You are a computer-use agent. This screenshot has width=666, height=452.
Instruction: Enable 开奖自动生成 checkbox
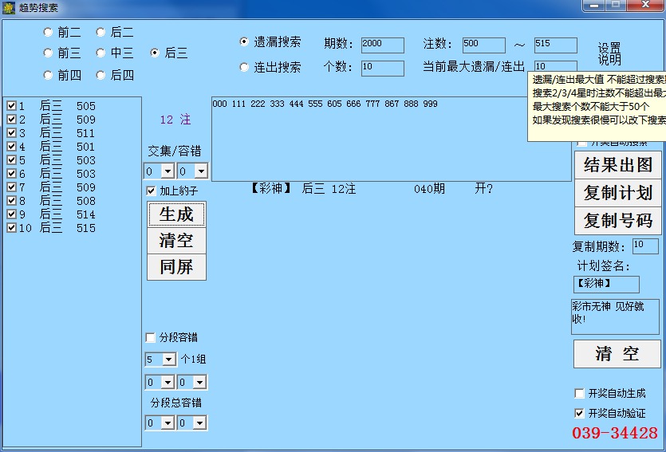pyautogui.click(x=580, y=394)
